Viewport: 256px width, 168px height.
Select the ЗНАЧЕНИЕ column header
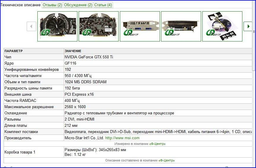[73, 51]
